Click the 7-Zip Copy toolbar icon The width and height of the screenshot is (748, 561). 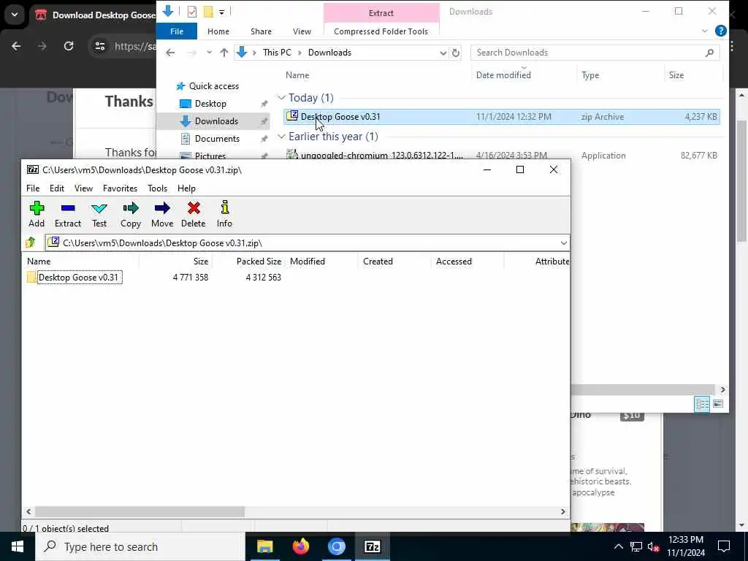pos(131,214)
